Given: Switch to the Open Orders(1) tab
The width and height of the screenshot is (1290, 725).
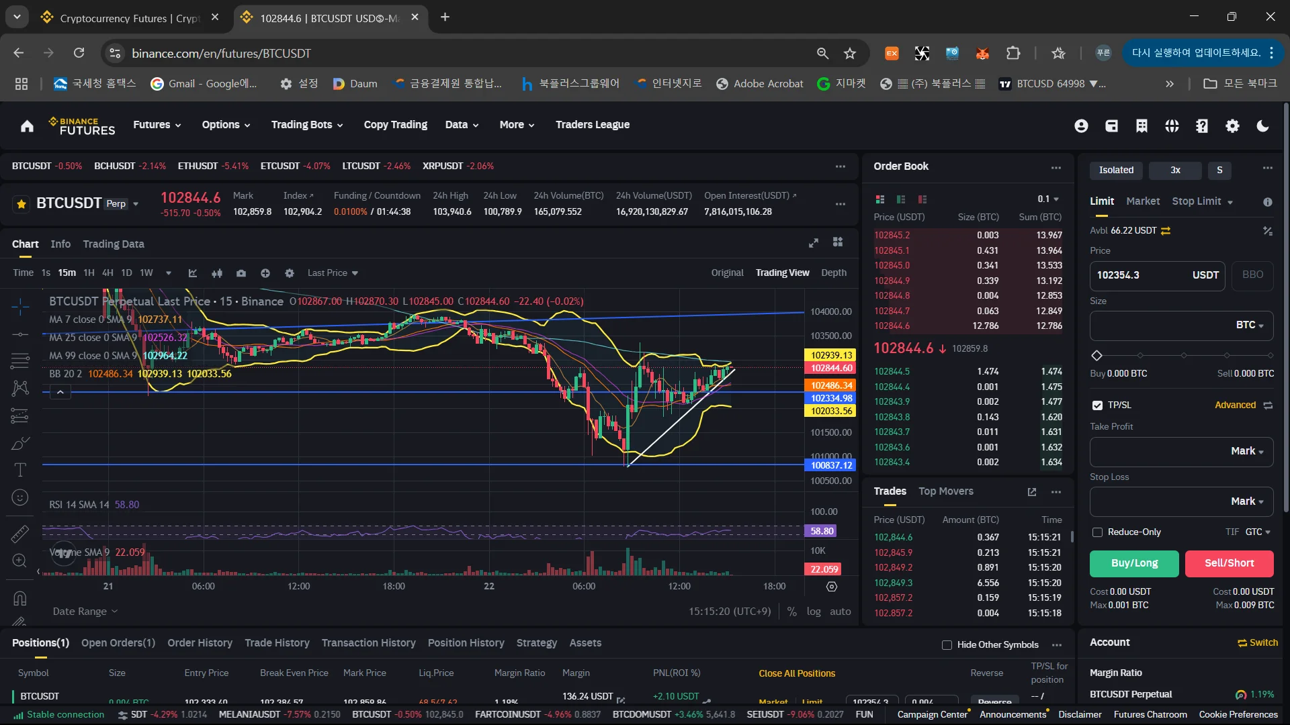Looking at the screenshot, I should click(x=118, y=643).
